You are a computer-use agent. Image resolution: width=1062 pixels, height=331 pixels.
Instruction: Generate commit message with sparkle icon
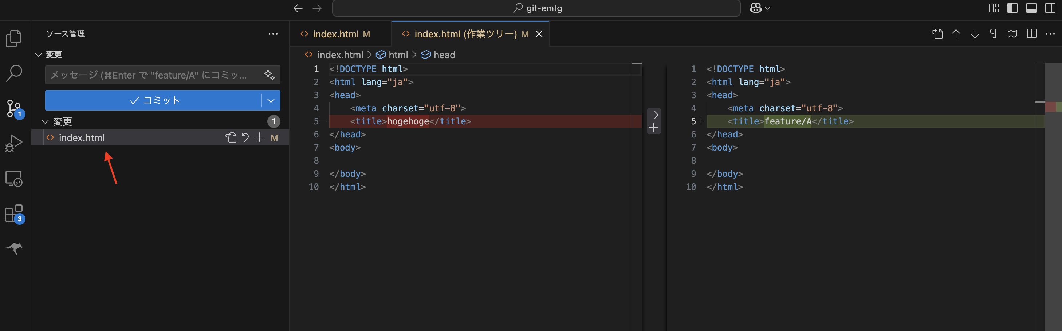pos(270,75)
